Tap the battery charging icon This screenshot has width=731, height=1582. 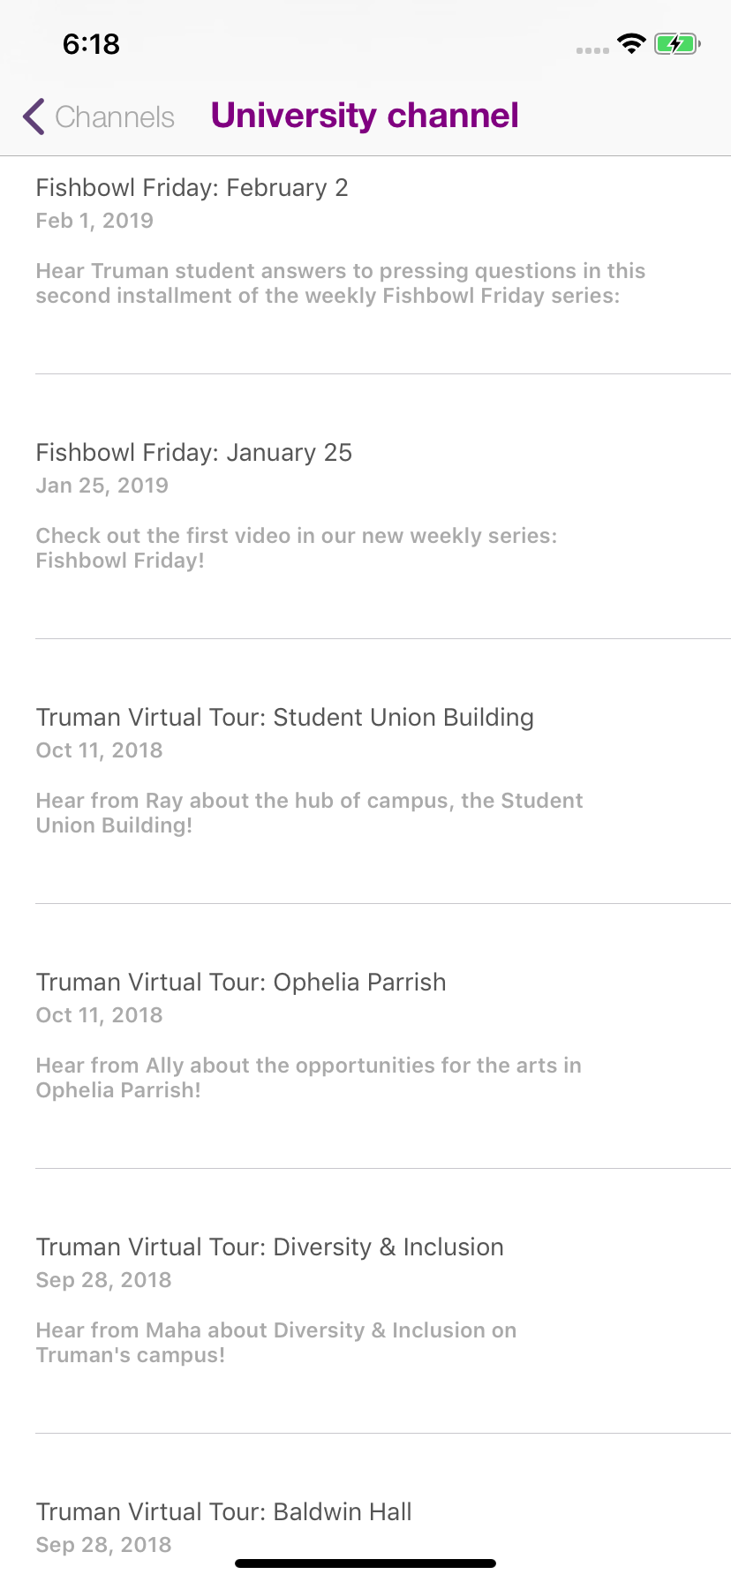676,43
